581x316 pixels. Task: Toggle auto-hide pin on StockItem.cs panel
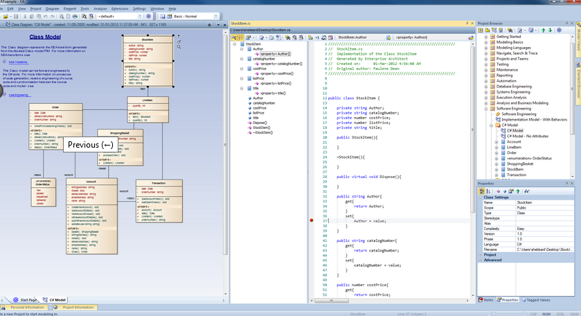pos(467,24)
